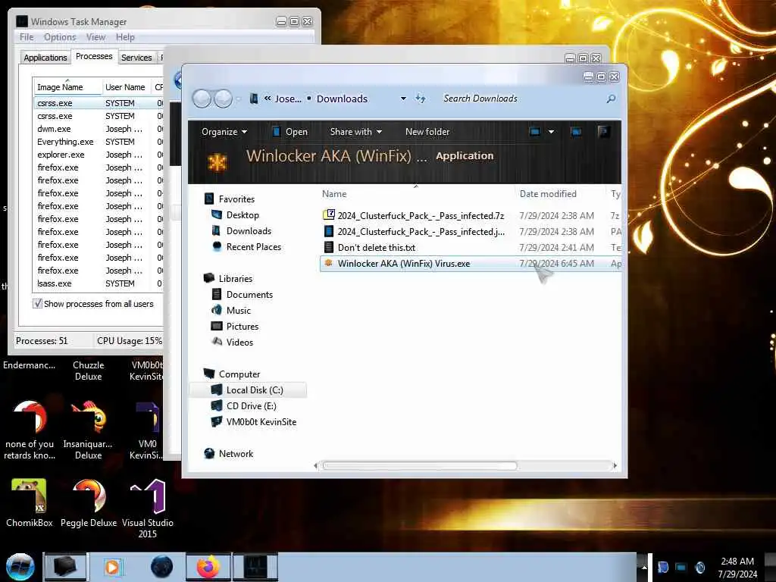This screenshot has height=582, width=776.
Task: Click the Back navigation arrow in Explorer
Action: [202, 99]
